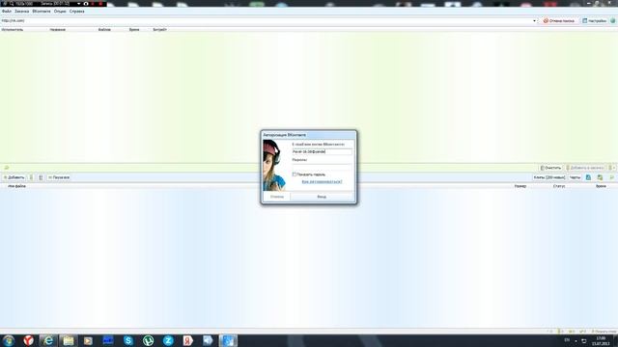Sort downloads by Размер column
Image resolution: width=618 pixels, height=347 pixels.
[x=520, y=186]
